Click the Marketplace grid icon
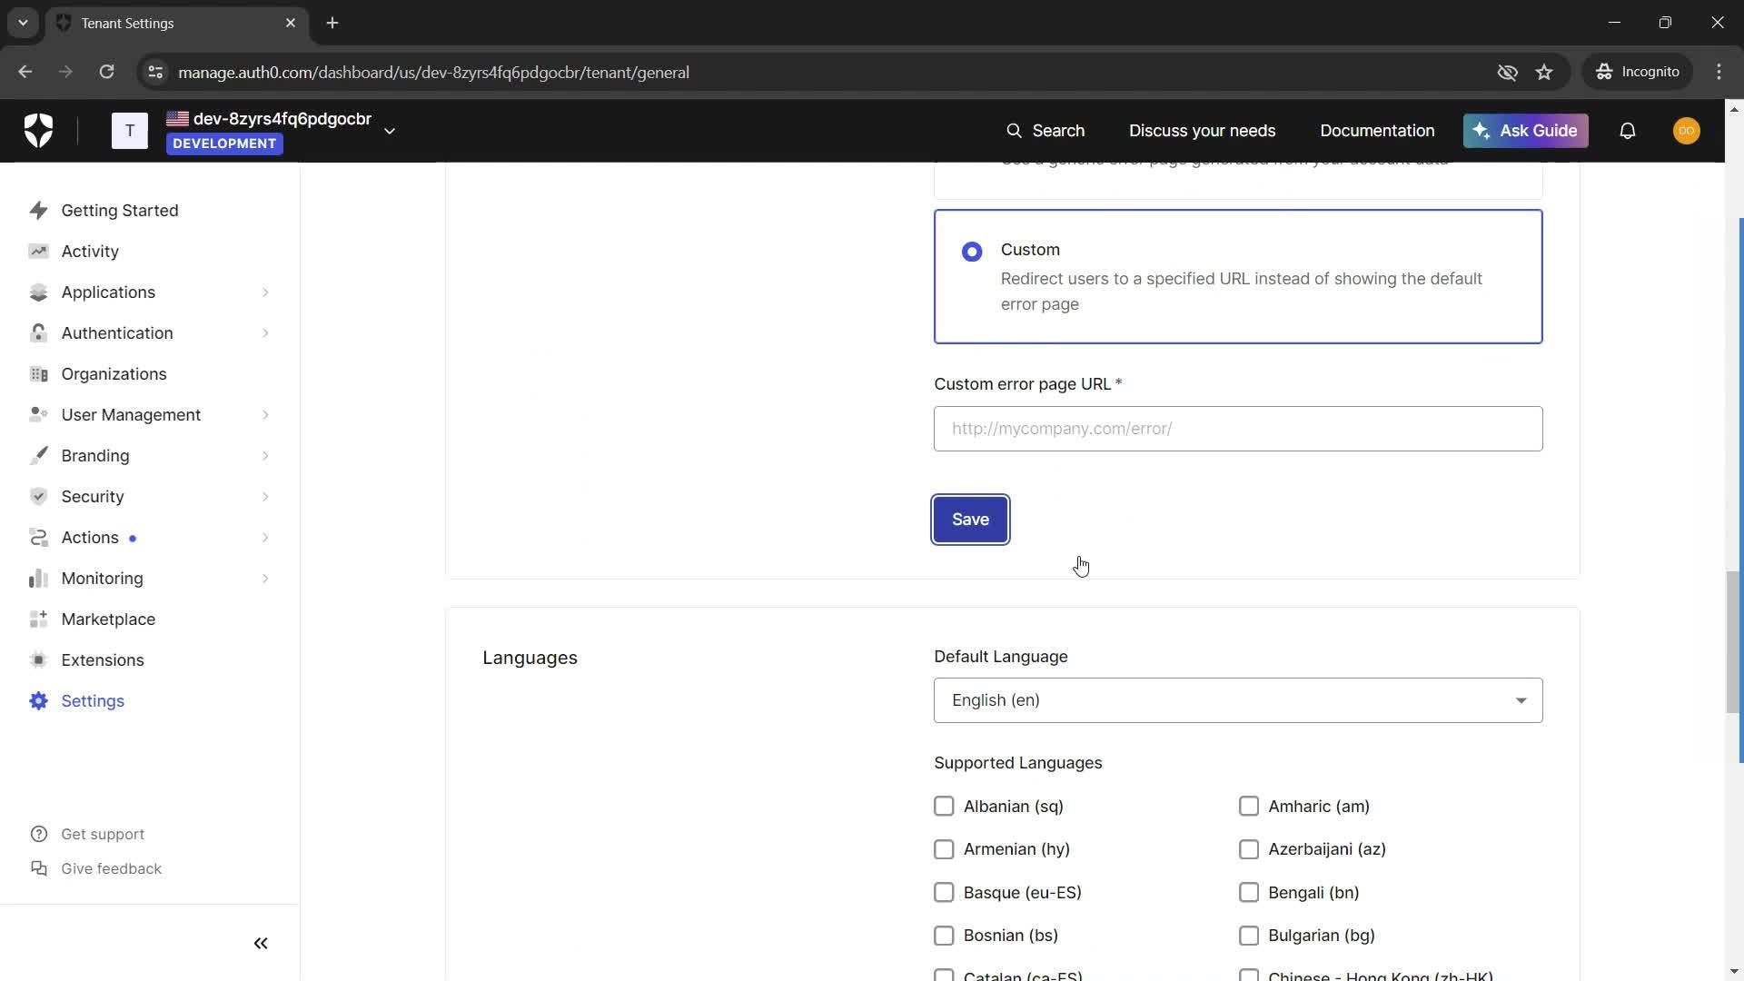 (x=38, y=619)
